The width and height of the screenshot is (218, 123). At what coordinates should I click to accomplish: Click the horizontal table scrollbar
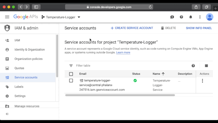pos(120,95)
